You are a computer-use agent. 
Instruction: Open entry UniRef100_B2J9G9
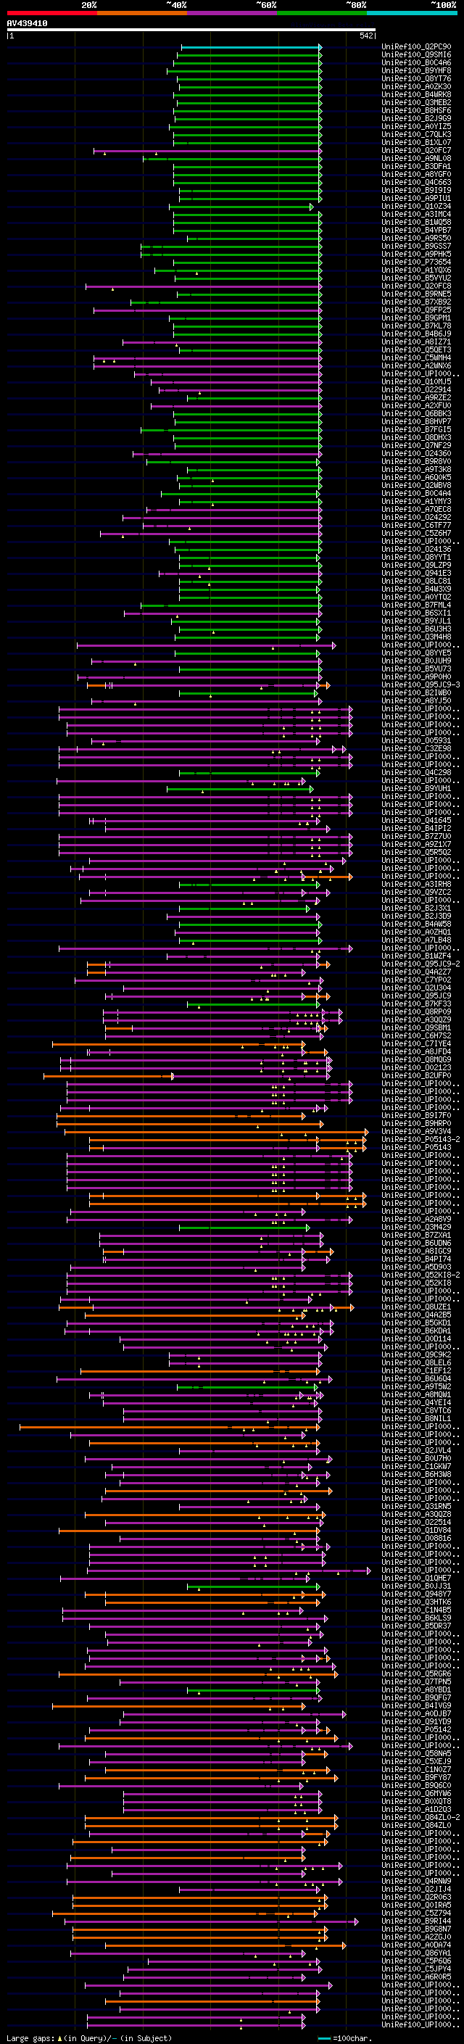click(x=416, y=118)
